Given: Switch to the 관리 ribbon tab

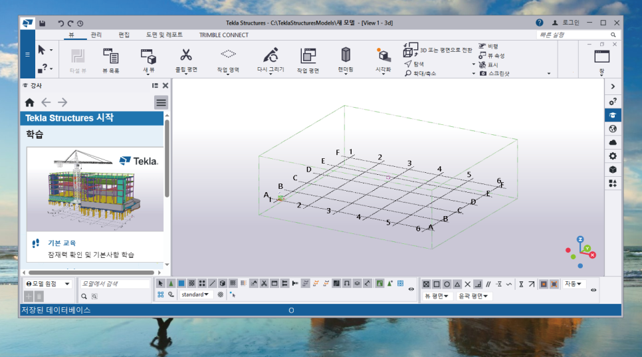Looking at the screenshot, I should point(96,35).
